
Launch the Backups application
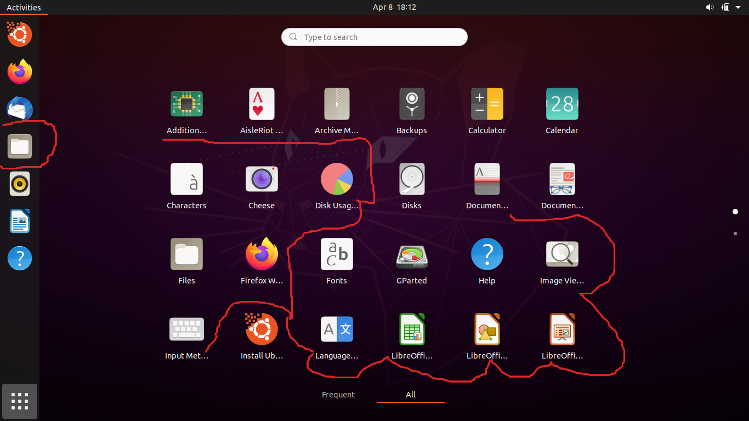click(412, 104)
